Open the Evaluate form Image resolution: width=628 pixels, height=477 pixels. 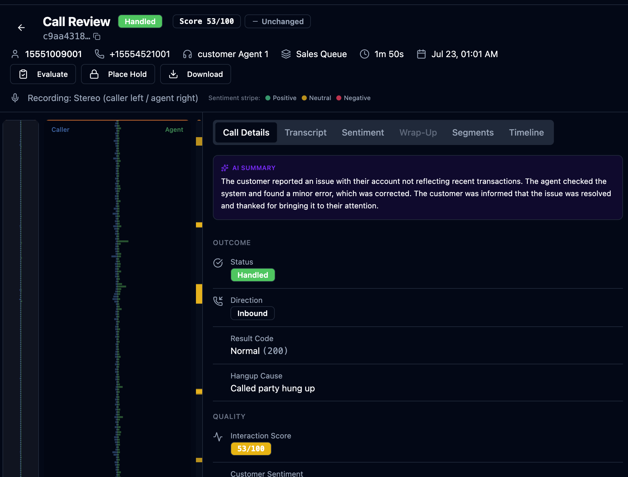(43, 74)
